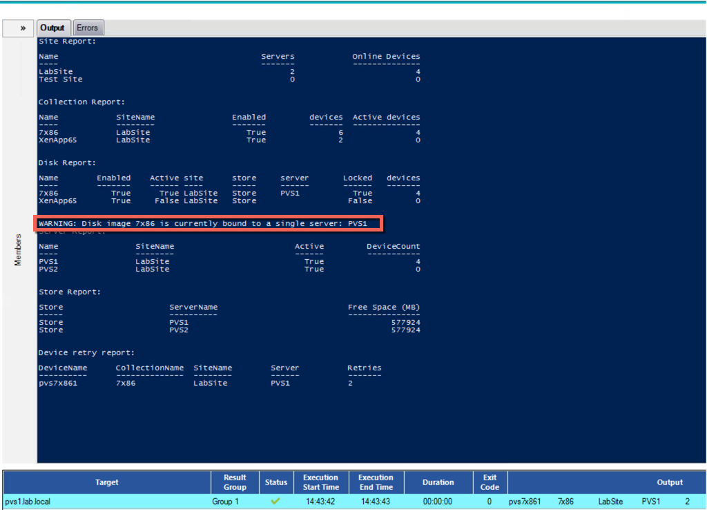Open the Errors tab
Screen dimensions: 707x510
click(88, 28)
